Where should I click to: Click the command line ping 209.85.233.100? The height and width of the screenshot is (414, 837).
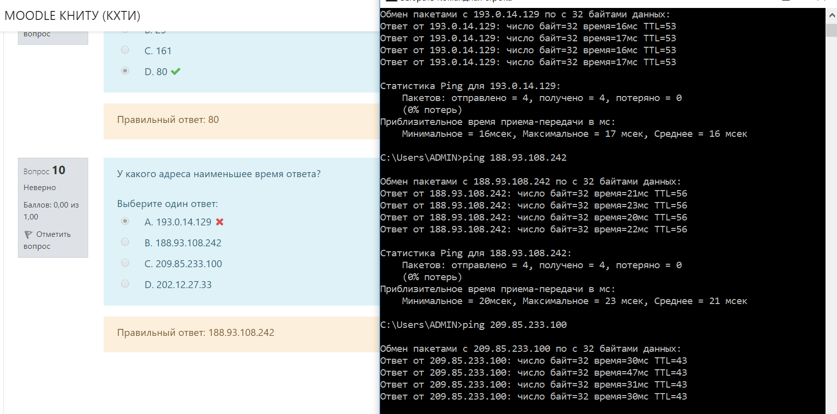(473, 325)
